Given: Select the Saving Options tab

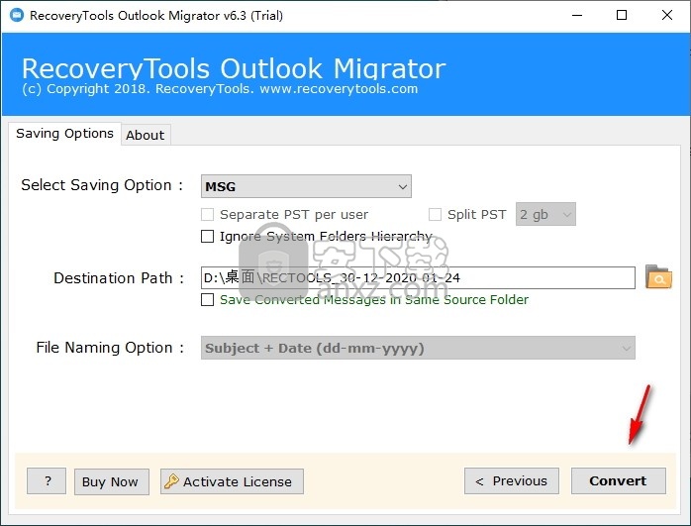Looking at the screenshot, I should click(x=64, y=133).
